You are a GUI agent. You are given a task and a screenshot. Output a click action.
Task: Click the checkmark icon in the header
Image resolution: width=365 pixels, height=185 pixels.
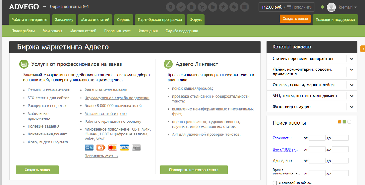181,7
